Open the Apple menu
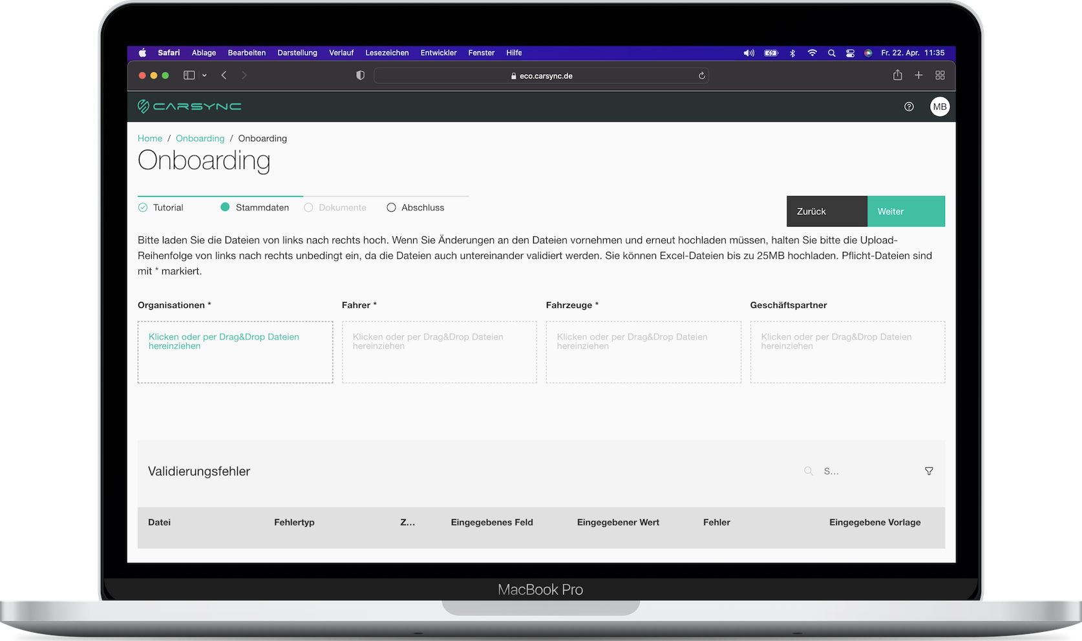This screenshot has height=641, width=1082. click(142, 53)
